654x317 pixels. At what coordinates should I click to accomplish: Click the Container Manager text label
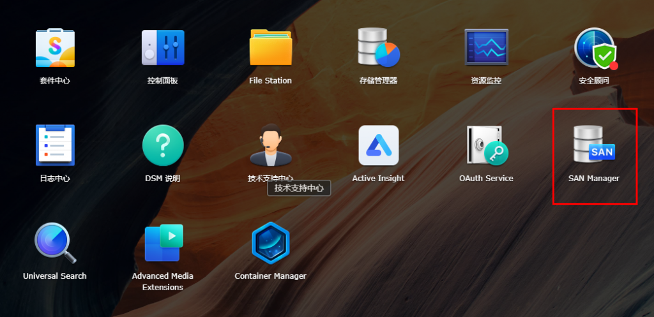pyautogui.click(x=270, y=276)
